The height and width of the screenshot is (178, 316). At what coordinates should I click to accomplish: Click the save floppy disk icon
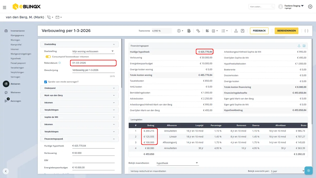243,31
